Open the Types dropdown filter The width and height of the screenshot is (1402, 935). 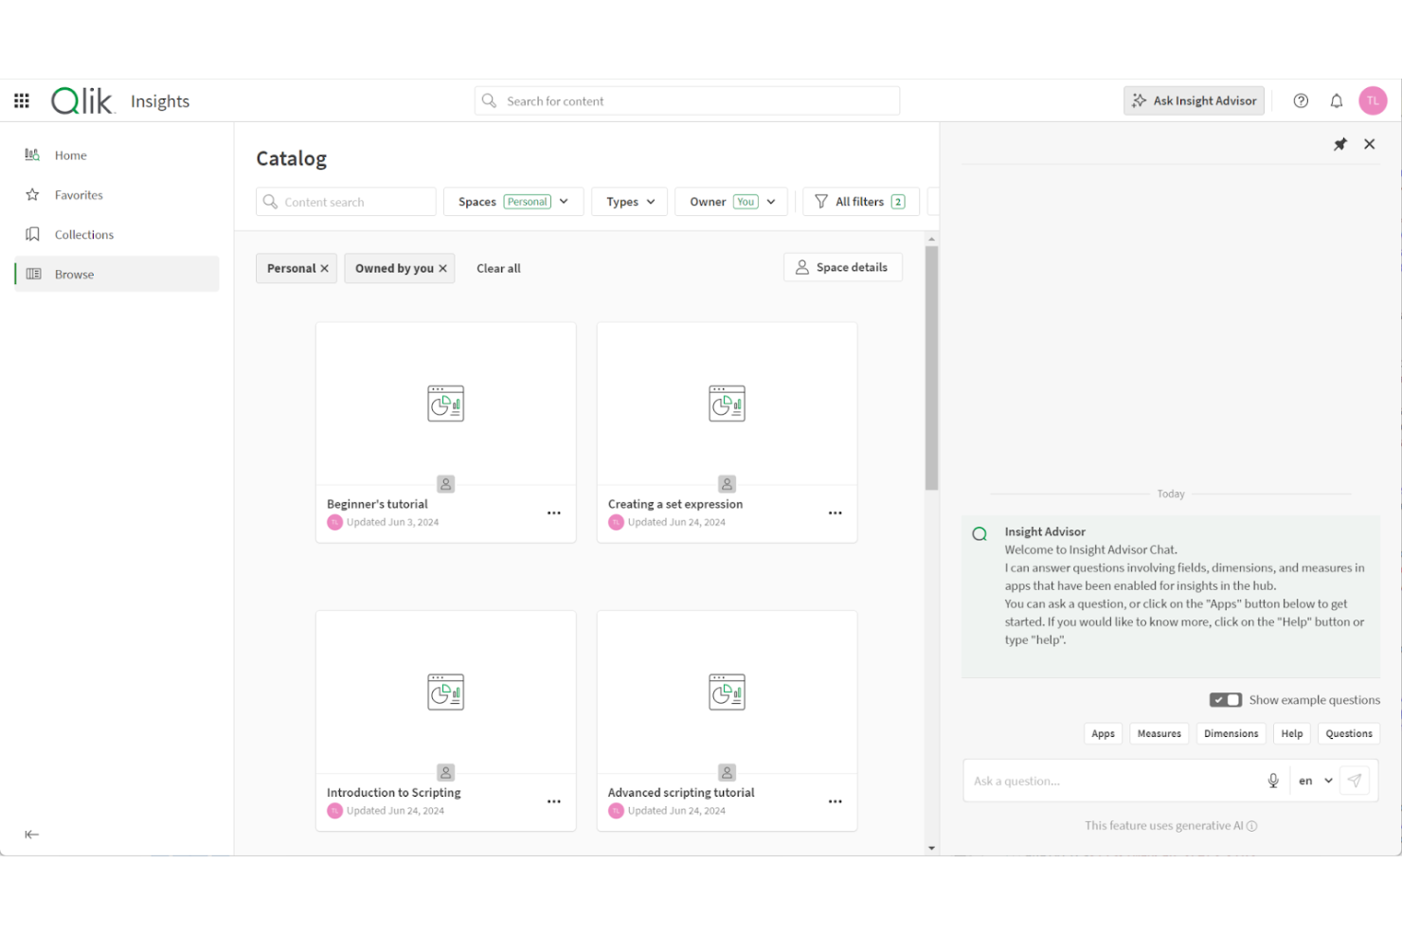tap(628, 201)
